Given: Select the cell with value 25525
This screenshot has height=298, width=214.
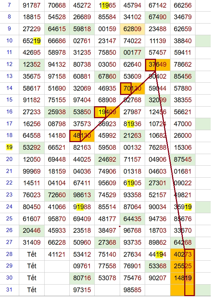Looking at the screenshot, I should click(x=182, y=266).
